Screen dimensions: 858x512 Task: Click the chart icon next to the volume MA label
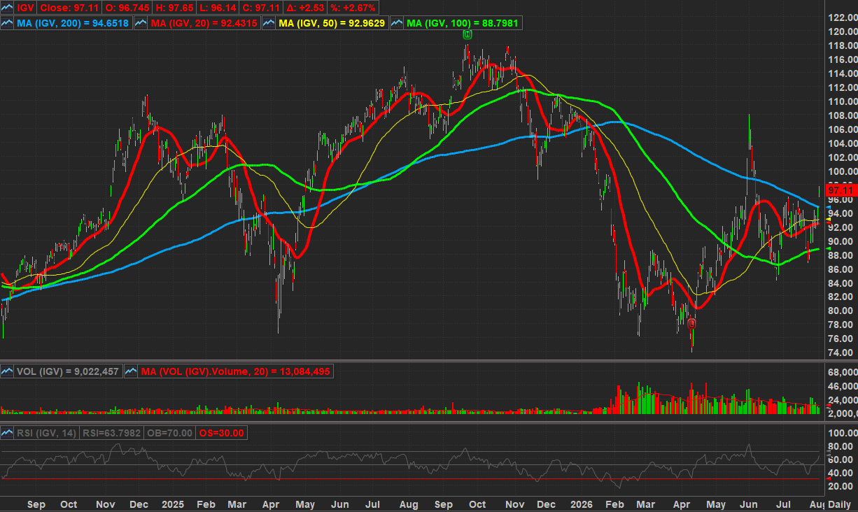pyautogui.click(x=131, y=371)
